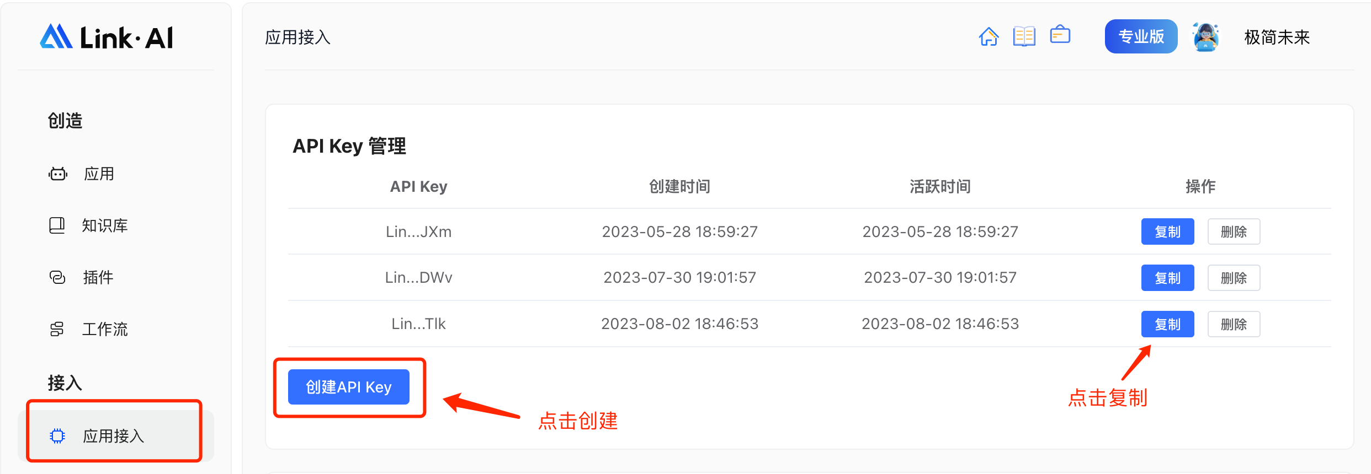This screenshot has height=474, width=1371.
Task: Click the wallet card icon in header
Action: point(1060,35)
